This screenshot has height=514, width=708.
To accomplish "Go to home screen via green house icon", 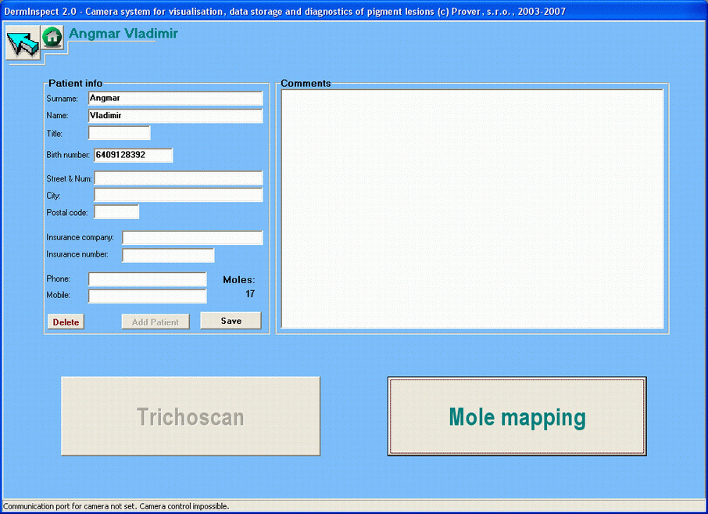I will pyautogui.click(x=52, y=37).
